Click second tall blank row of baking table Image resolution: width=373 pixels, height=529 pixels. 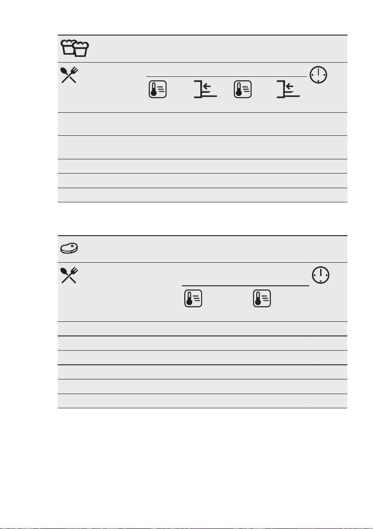point(202,147)
